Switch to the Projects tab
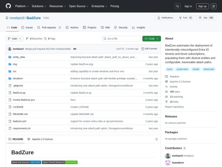 tap(90, 27)
